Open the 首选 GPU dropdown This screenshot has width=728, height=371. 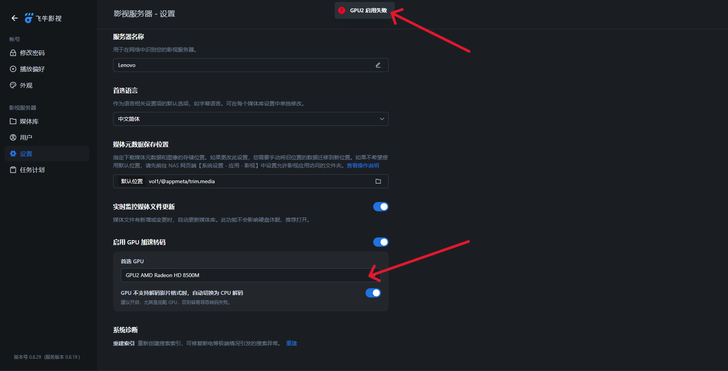[x=251, y=275]
